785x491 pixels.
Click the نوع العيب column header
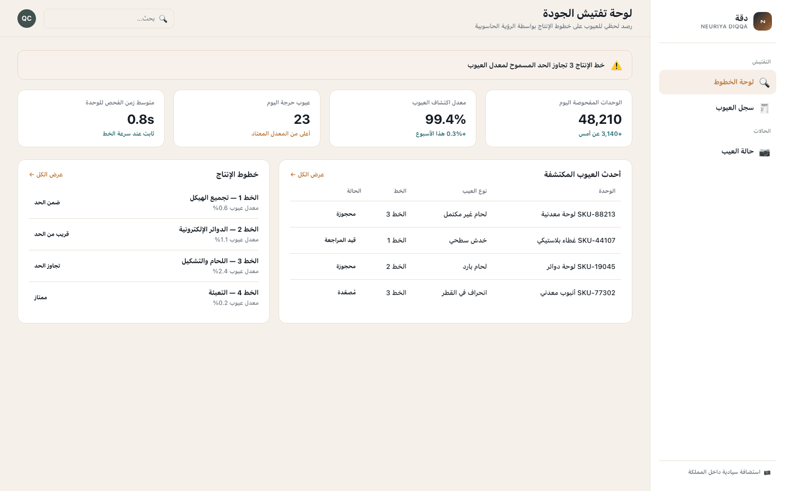(475, 191)
